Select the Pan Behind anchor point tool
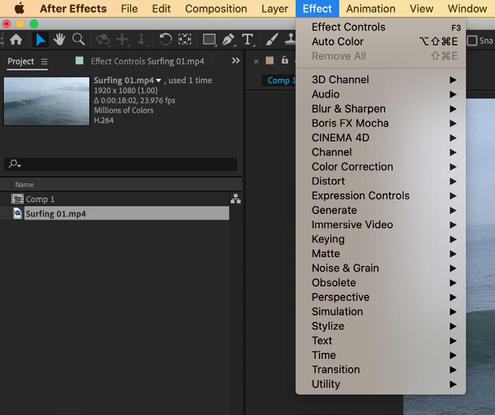Screen dimensions: 495x415 (185, 39)
